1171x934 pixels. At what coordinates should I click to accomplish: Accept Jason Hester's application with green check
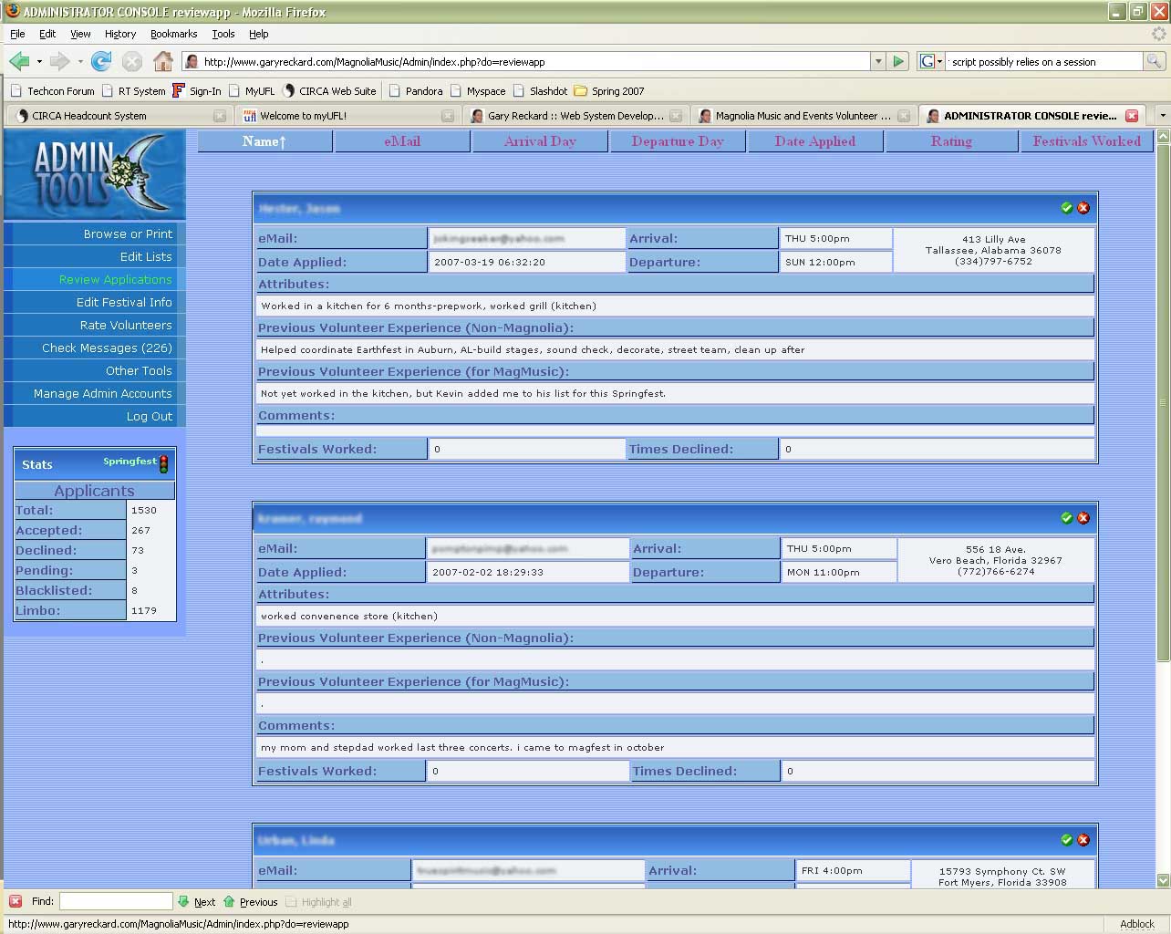1066,208
